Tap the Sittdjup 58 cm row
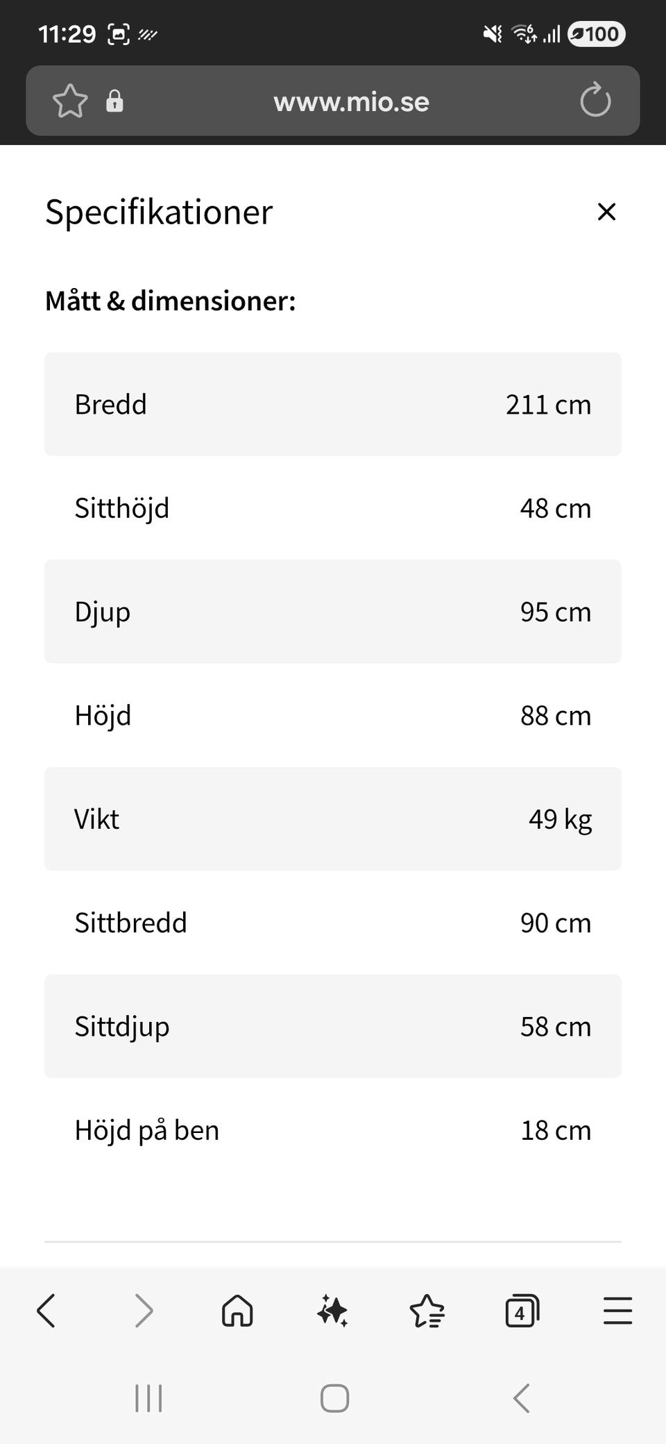 point(333,1026)
